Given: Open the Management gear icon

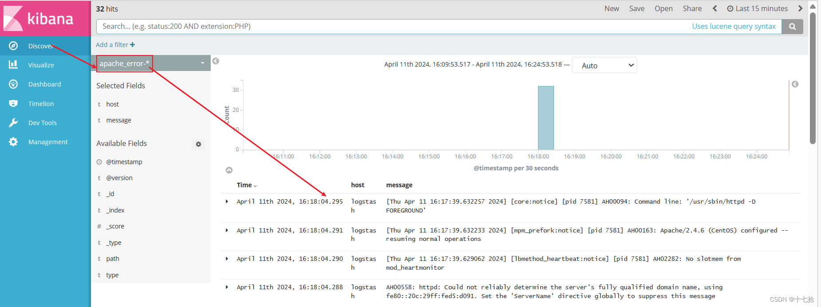Looking at the screenshot, I should [13, 142].
